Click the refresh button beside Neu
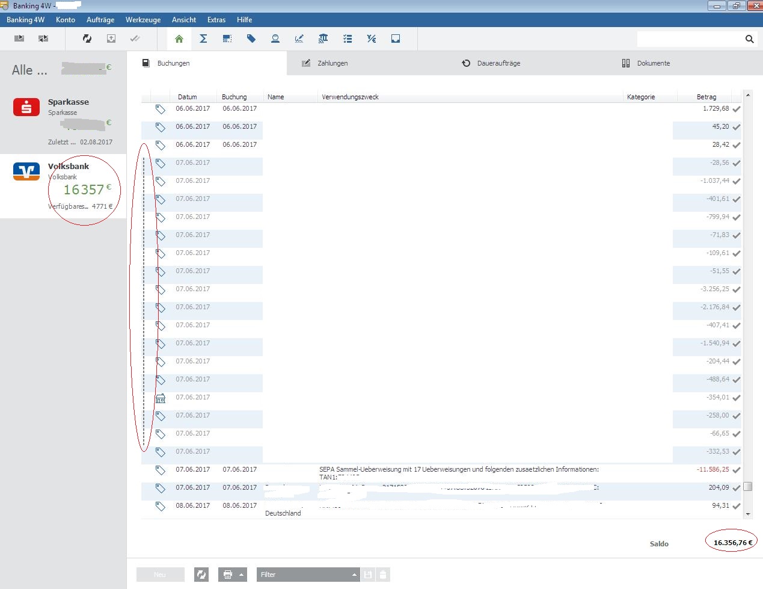This screenshot has height=589, width=763. pos(201,575)
